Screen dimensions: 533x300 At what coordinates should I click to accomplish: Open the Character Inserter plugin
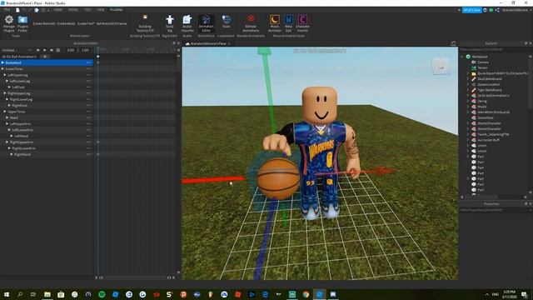(x=302, y=23)
